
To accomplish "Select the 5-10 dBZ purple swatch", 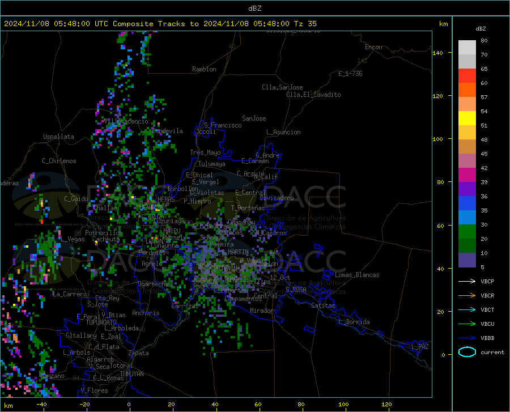I will (467, 260).
